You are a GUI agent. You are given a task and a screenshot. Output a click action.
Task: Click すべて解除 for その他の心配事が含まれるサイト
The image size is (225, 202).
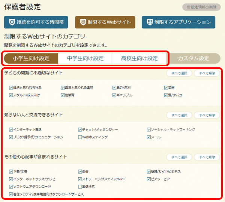tap(207, 157)
